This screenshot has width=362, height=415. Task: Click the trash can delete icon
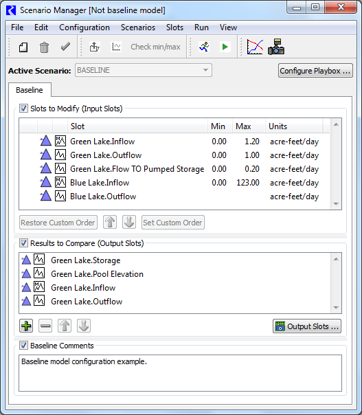click(44, 47)
